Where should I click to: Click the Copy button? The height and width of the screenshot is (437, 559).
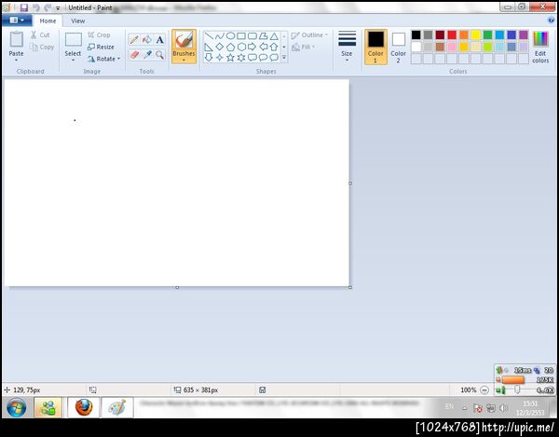pos(42,47)
